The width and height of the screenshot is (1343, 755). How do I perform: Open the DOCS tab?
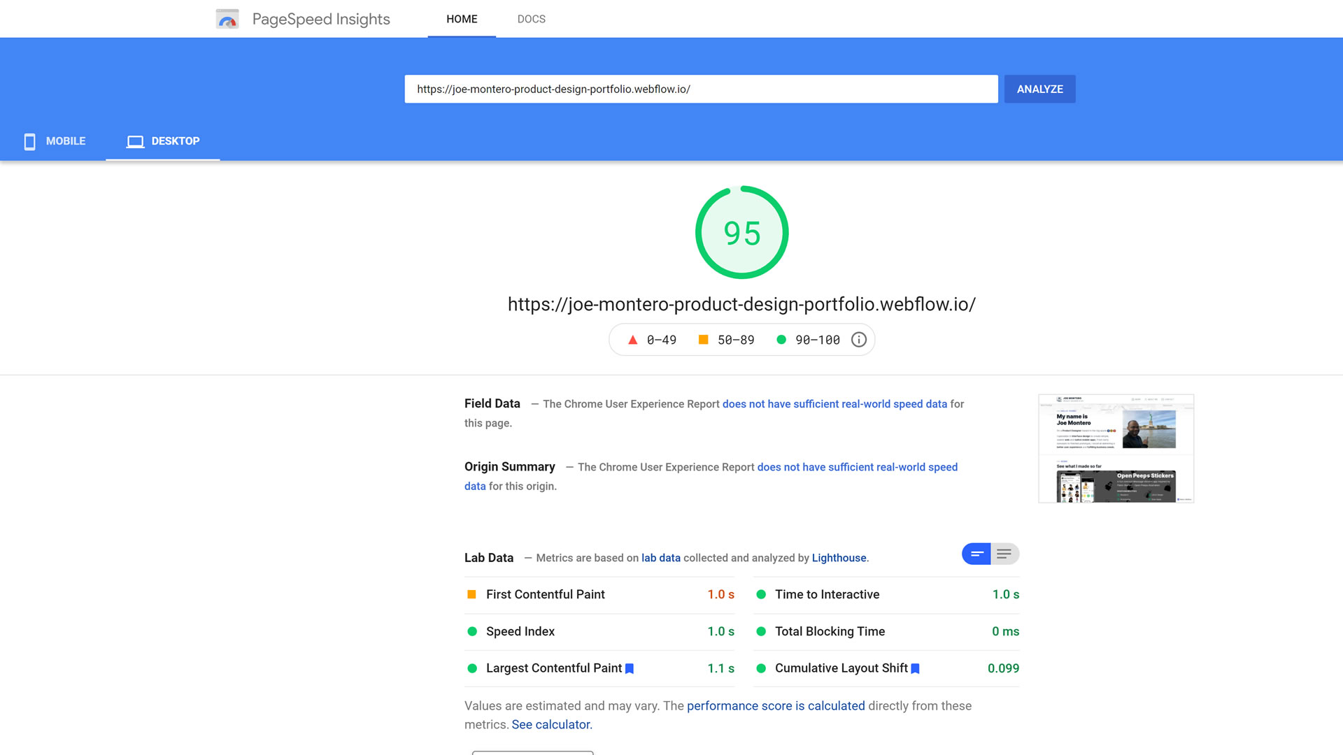click(532, 19)
